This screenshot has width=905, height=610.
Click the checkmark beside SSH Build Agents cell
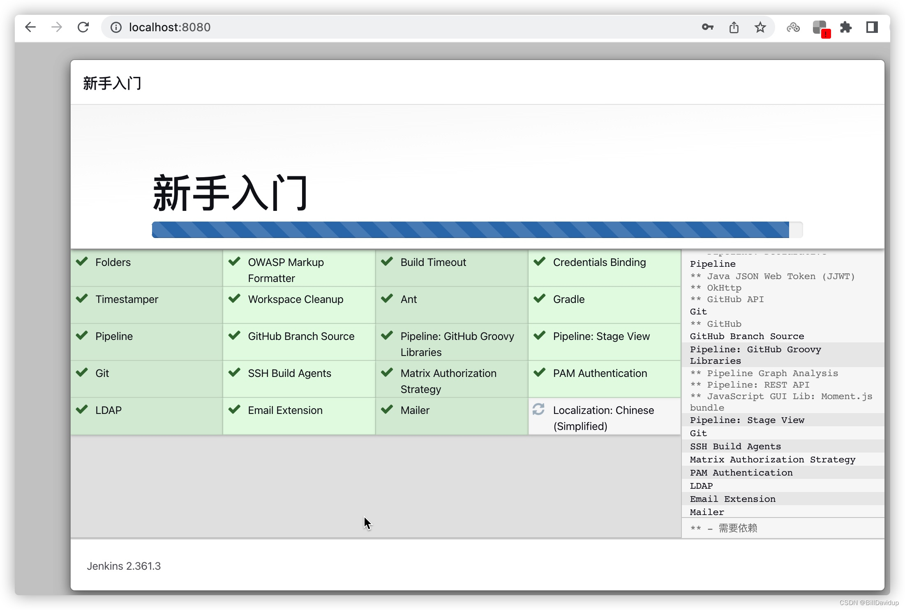tap(234, 372)
